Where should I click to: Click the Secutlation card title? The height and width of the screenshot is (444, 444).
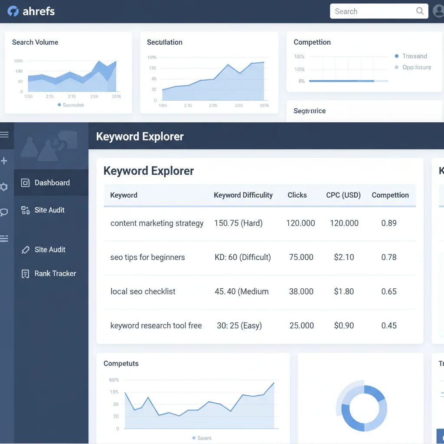click(x=164, y=42)
